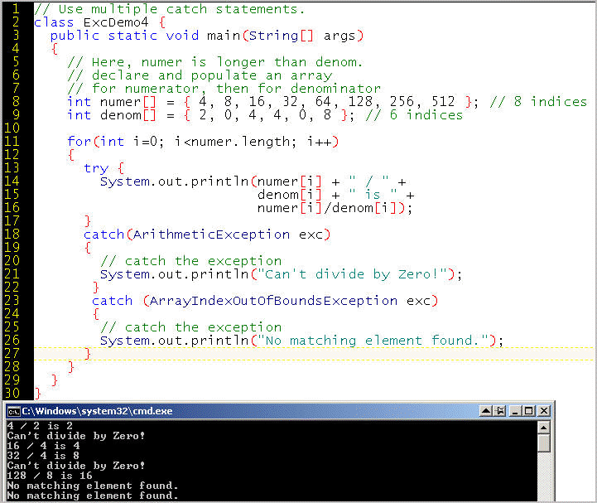Click the cmd.exe system menu icon
This screenshot has height=503, width=597.
14,411
